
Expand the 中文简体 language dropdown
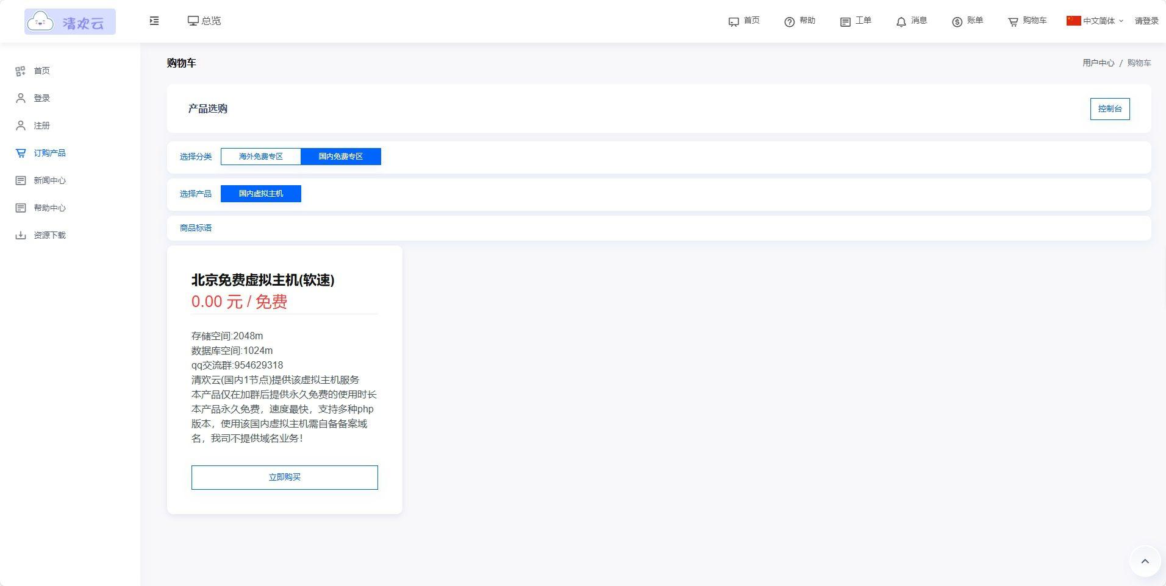tap(1095, 20)
